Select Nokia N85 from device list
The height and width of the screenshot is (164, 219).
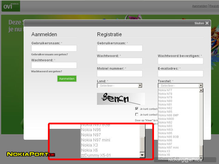coord(179,112)
